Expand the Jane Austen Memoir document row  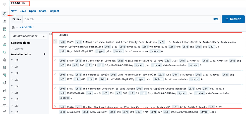coord(55,41)
